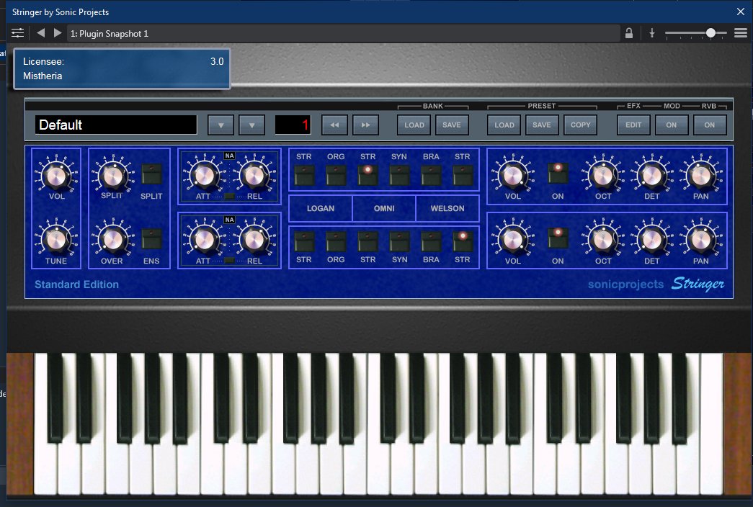Select the OMNI model tab
753x507 pixels.
coord(384,208)
